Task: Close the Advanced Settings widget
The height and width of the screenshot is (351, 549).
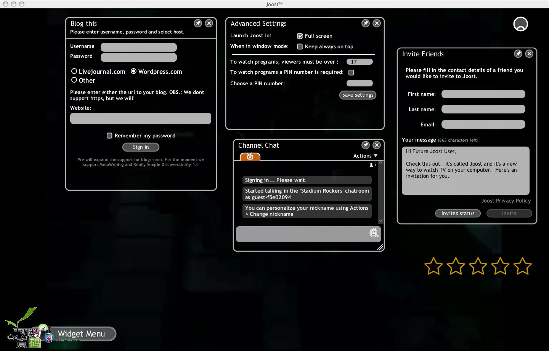Action: [x=377, y=23]
